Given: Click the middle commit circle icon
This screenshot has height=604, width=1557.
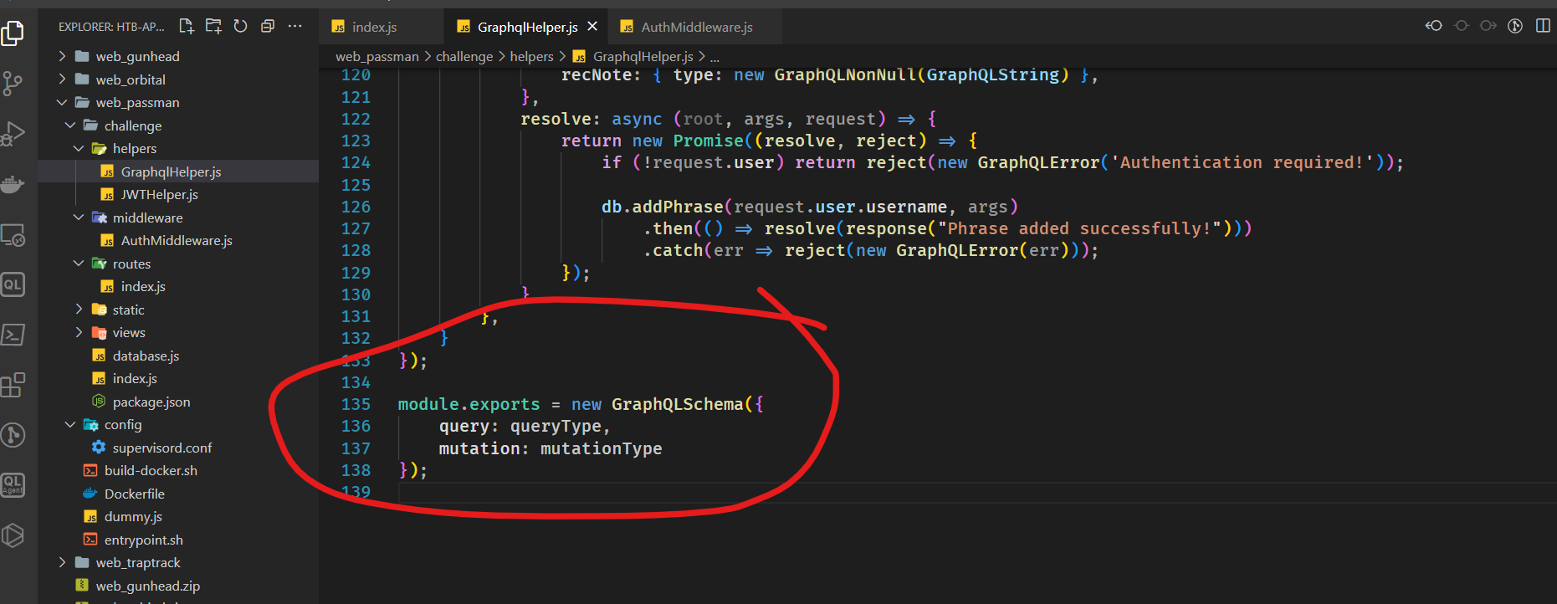Looking at the screenshot, I should [1462, 26].
